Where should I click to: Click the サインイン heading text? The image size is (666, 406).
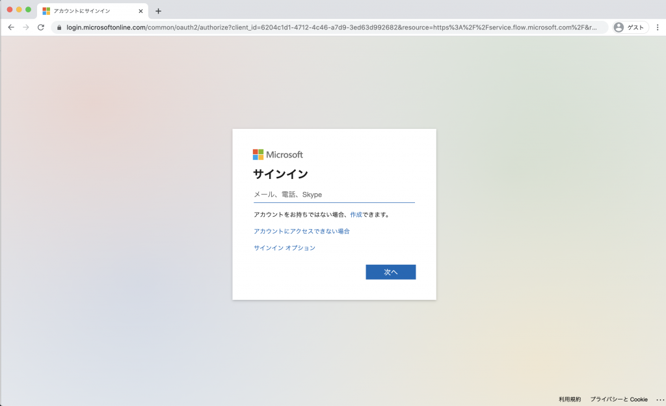280,174
